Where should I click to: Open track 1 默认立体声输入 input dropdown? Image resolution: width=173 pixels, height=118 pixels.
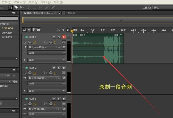44,47
